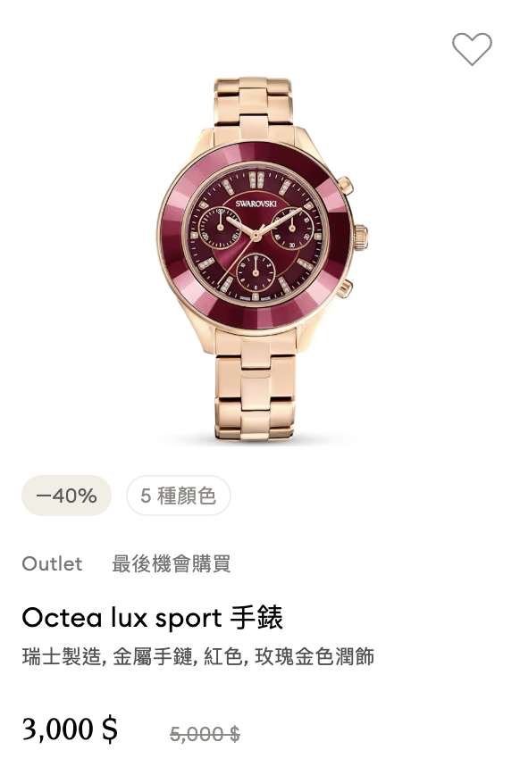Viewport: 520px width, 775px height.
Task: Show the 5 種顏色 color options
Action: coord(178,496)
